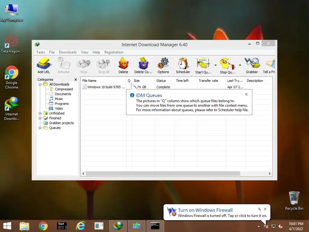
Task: Click the Stop toolbar icon
Action: (x=84, y=66)
